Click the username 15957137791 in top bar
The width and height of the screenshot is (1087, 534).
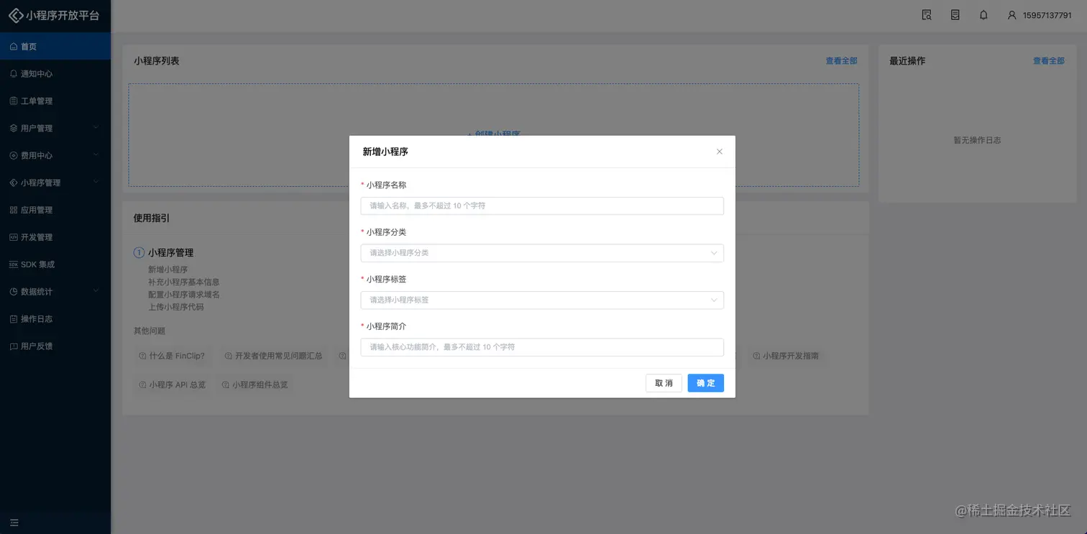tap(1047, 15)
